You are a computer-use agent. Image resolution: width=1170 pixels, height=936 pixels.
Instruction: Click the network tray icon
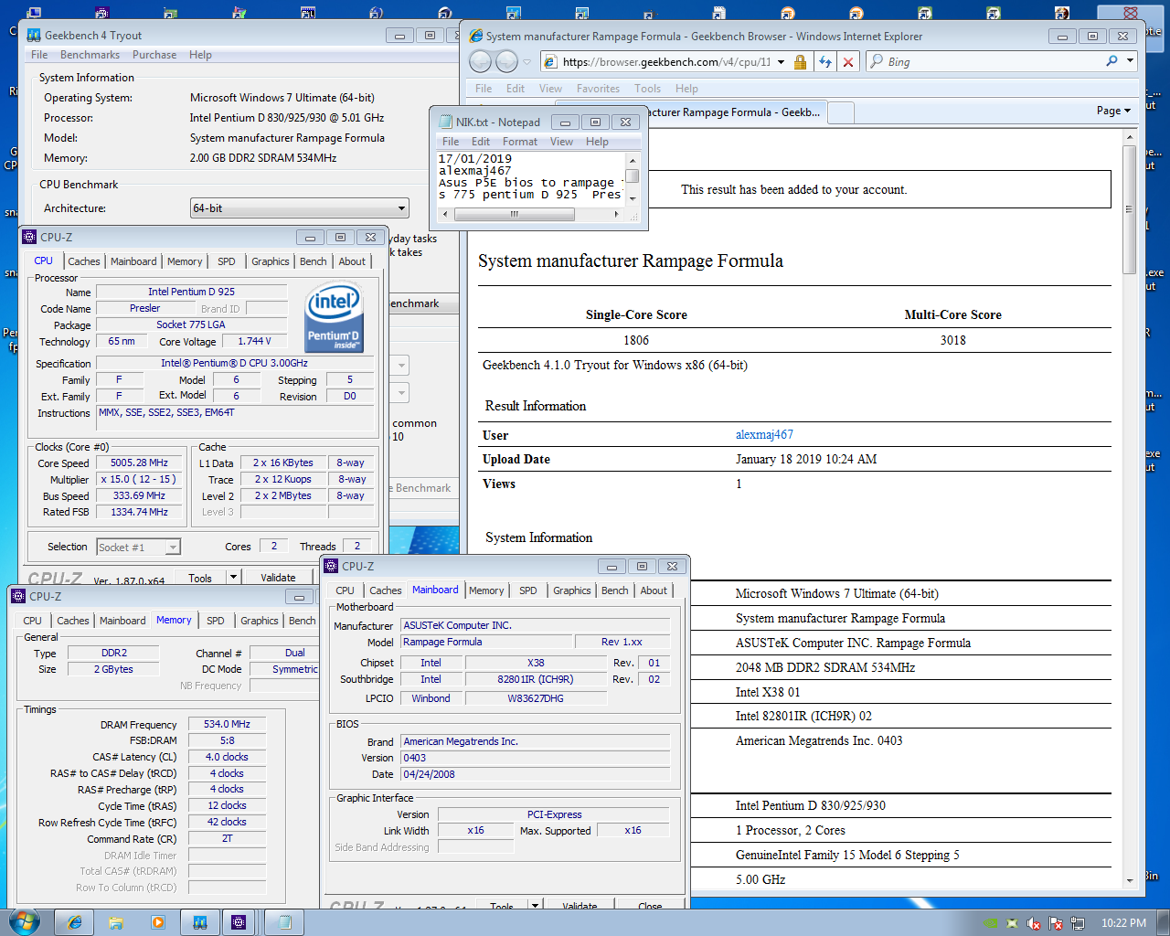(x=1078, y=923)
